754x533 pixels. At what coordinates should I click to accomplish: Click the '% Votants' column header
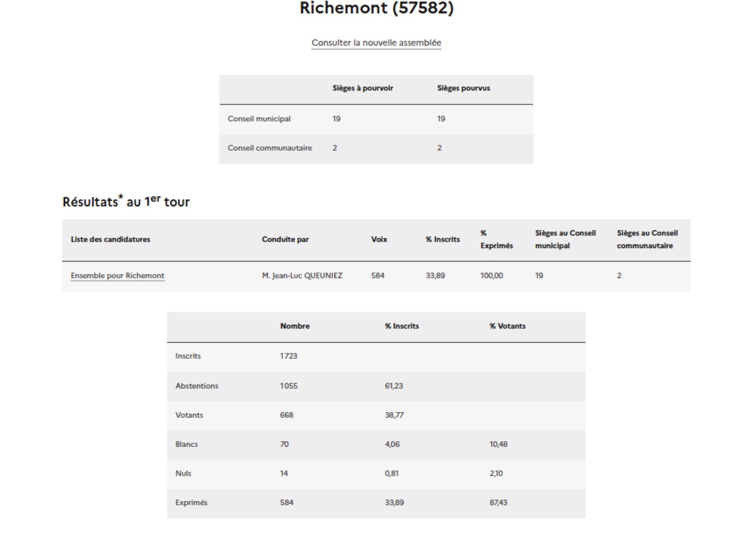coord(507,326)
